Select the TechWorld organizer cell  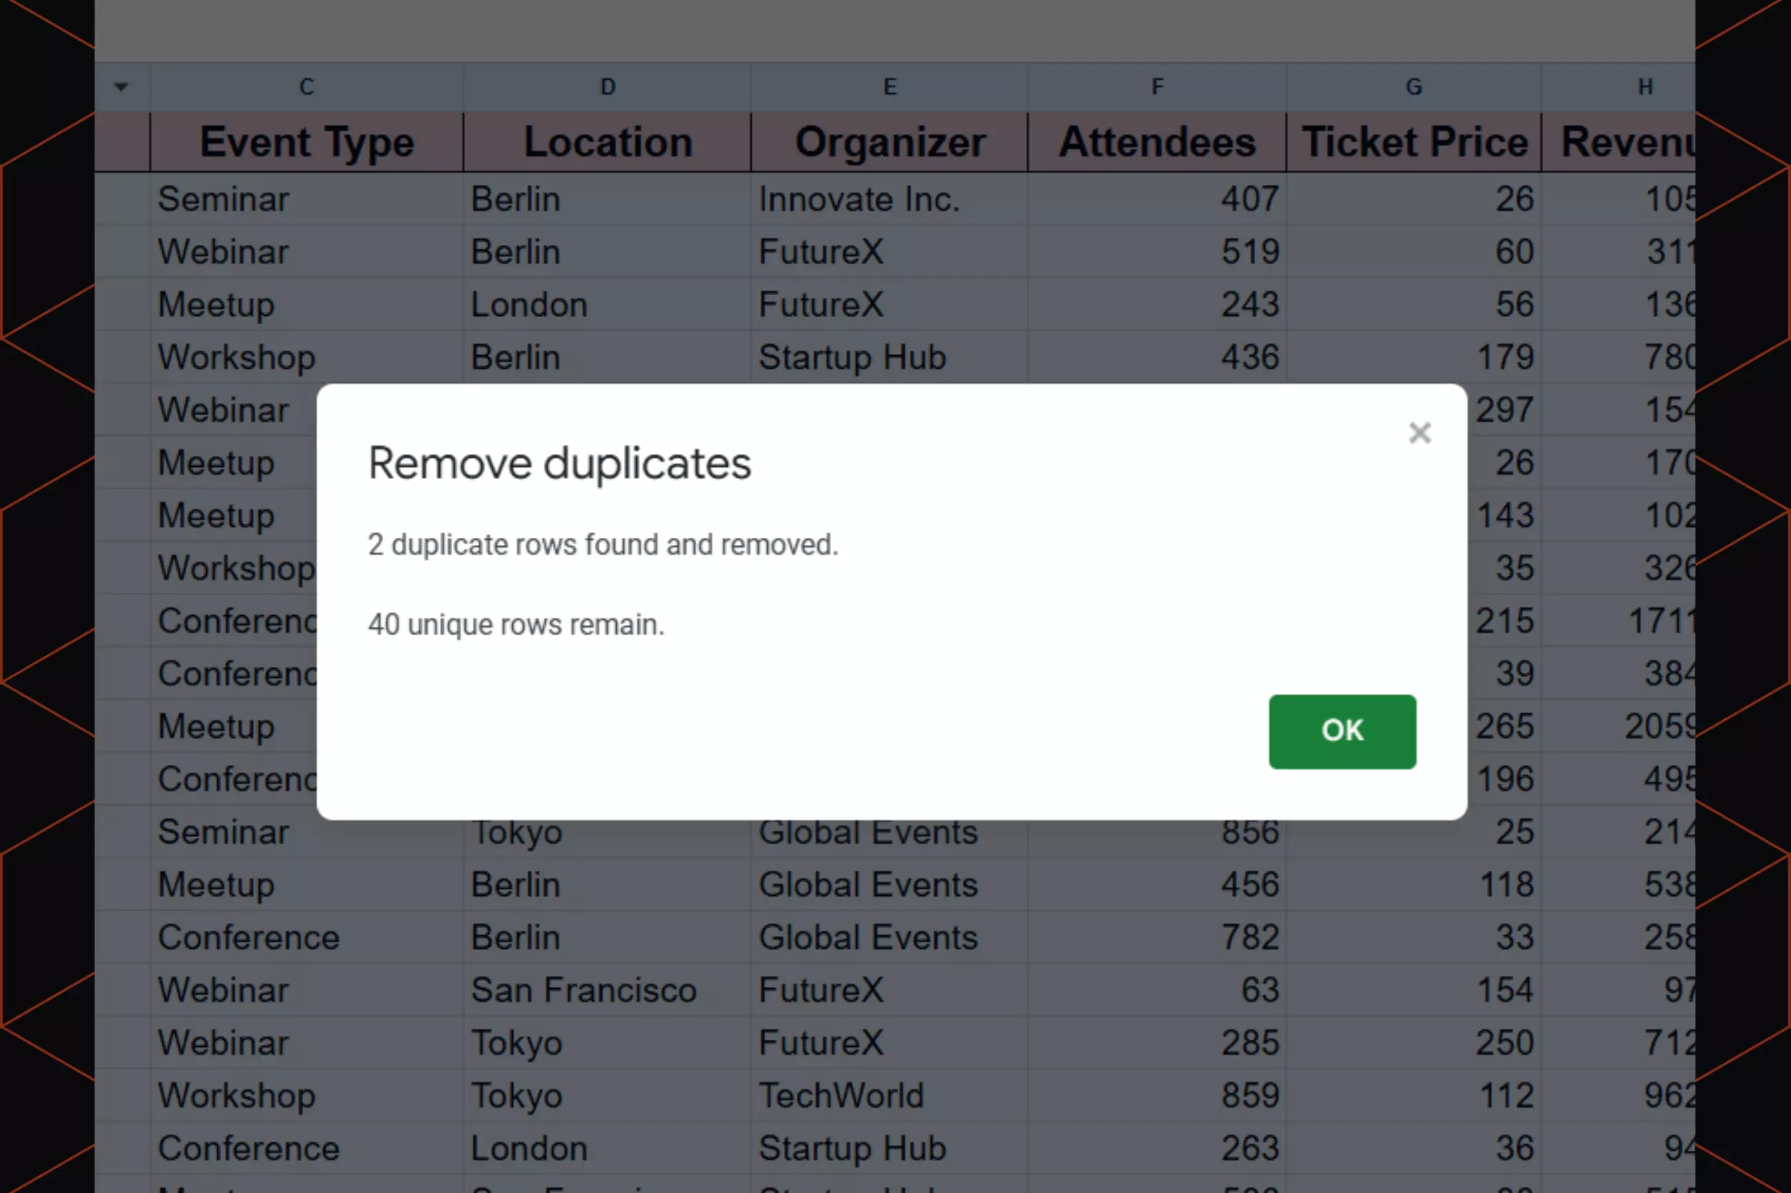pyautogui.click(x=841, y=1096)
